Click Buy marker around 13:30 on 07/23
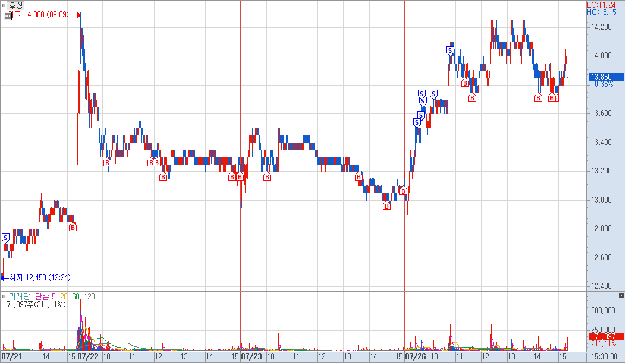The width and height of the screenshot is (626, 363). click(x=358, y=176)
